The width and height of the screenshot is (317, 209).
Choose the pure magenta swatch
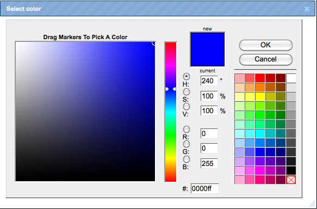(260, 170)
